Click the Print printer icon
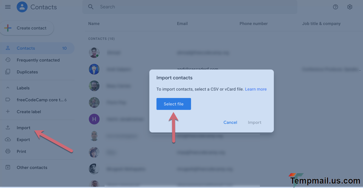Image resolution: width=363 pixels, height=188 pixels. click(x=8, y=151)
